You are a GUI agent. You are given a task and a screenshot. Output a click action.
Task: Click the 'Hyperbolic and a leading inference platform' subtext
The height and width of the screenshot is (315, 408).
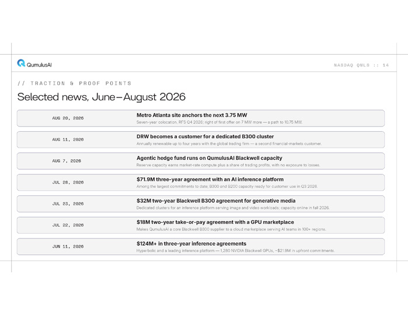pos(235,251)
